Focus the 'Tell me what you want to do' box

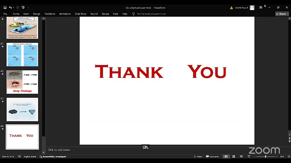pos(151,14)
